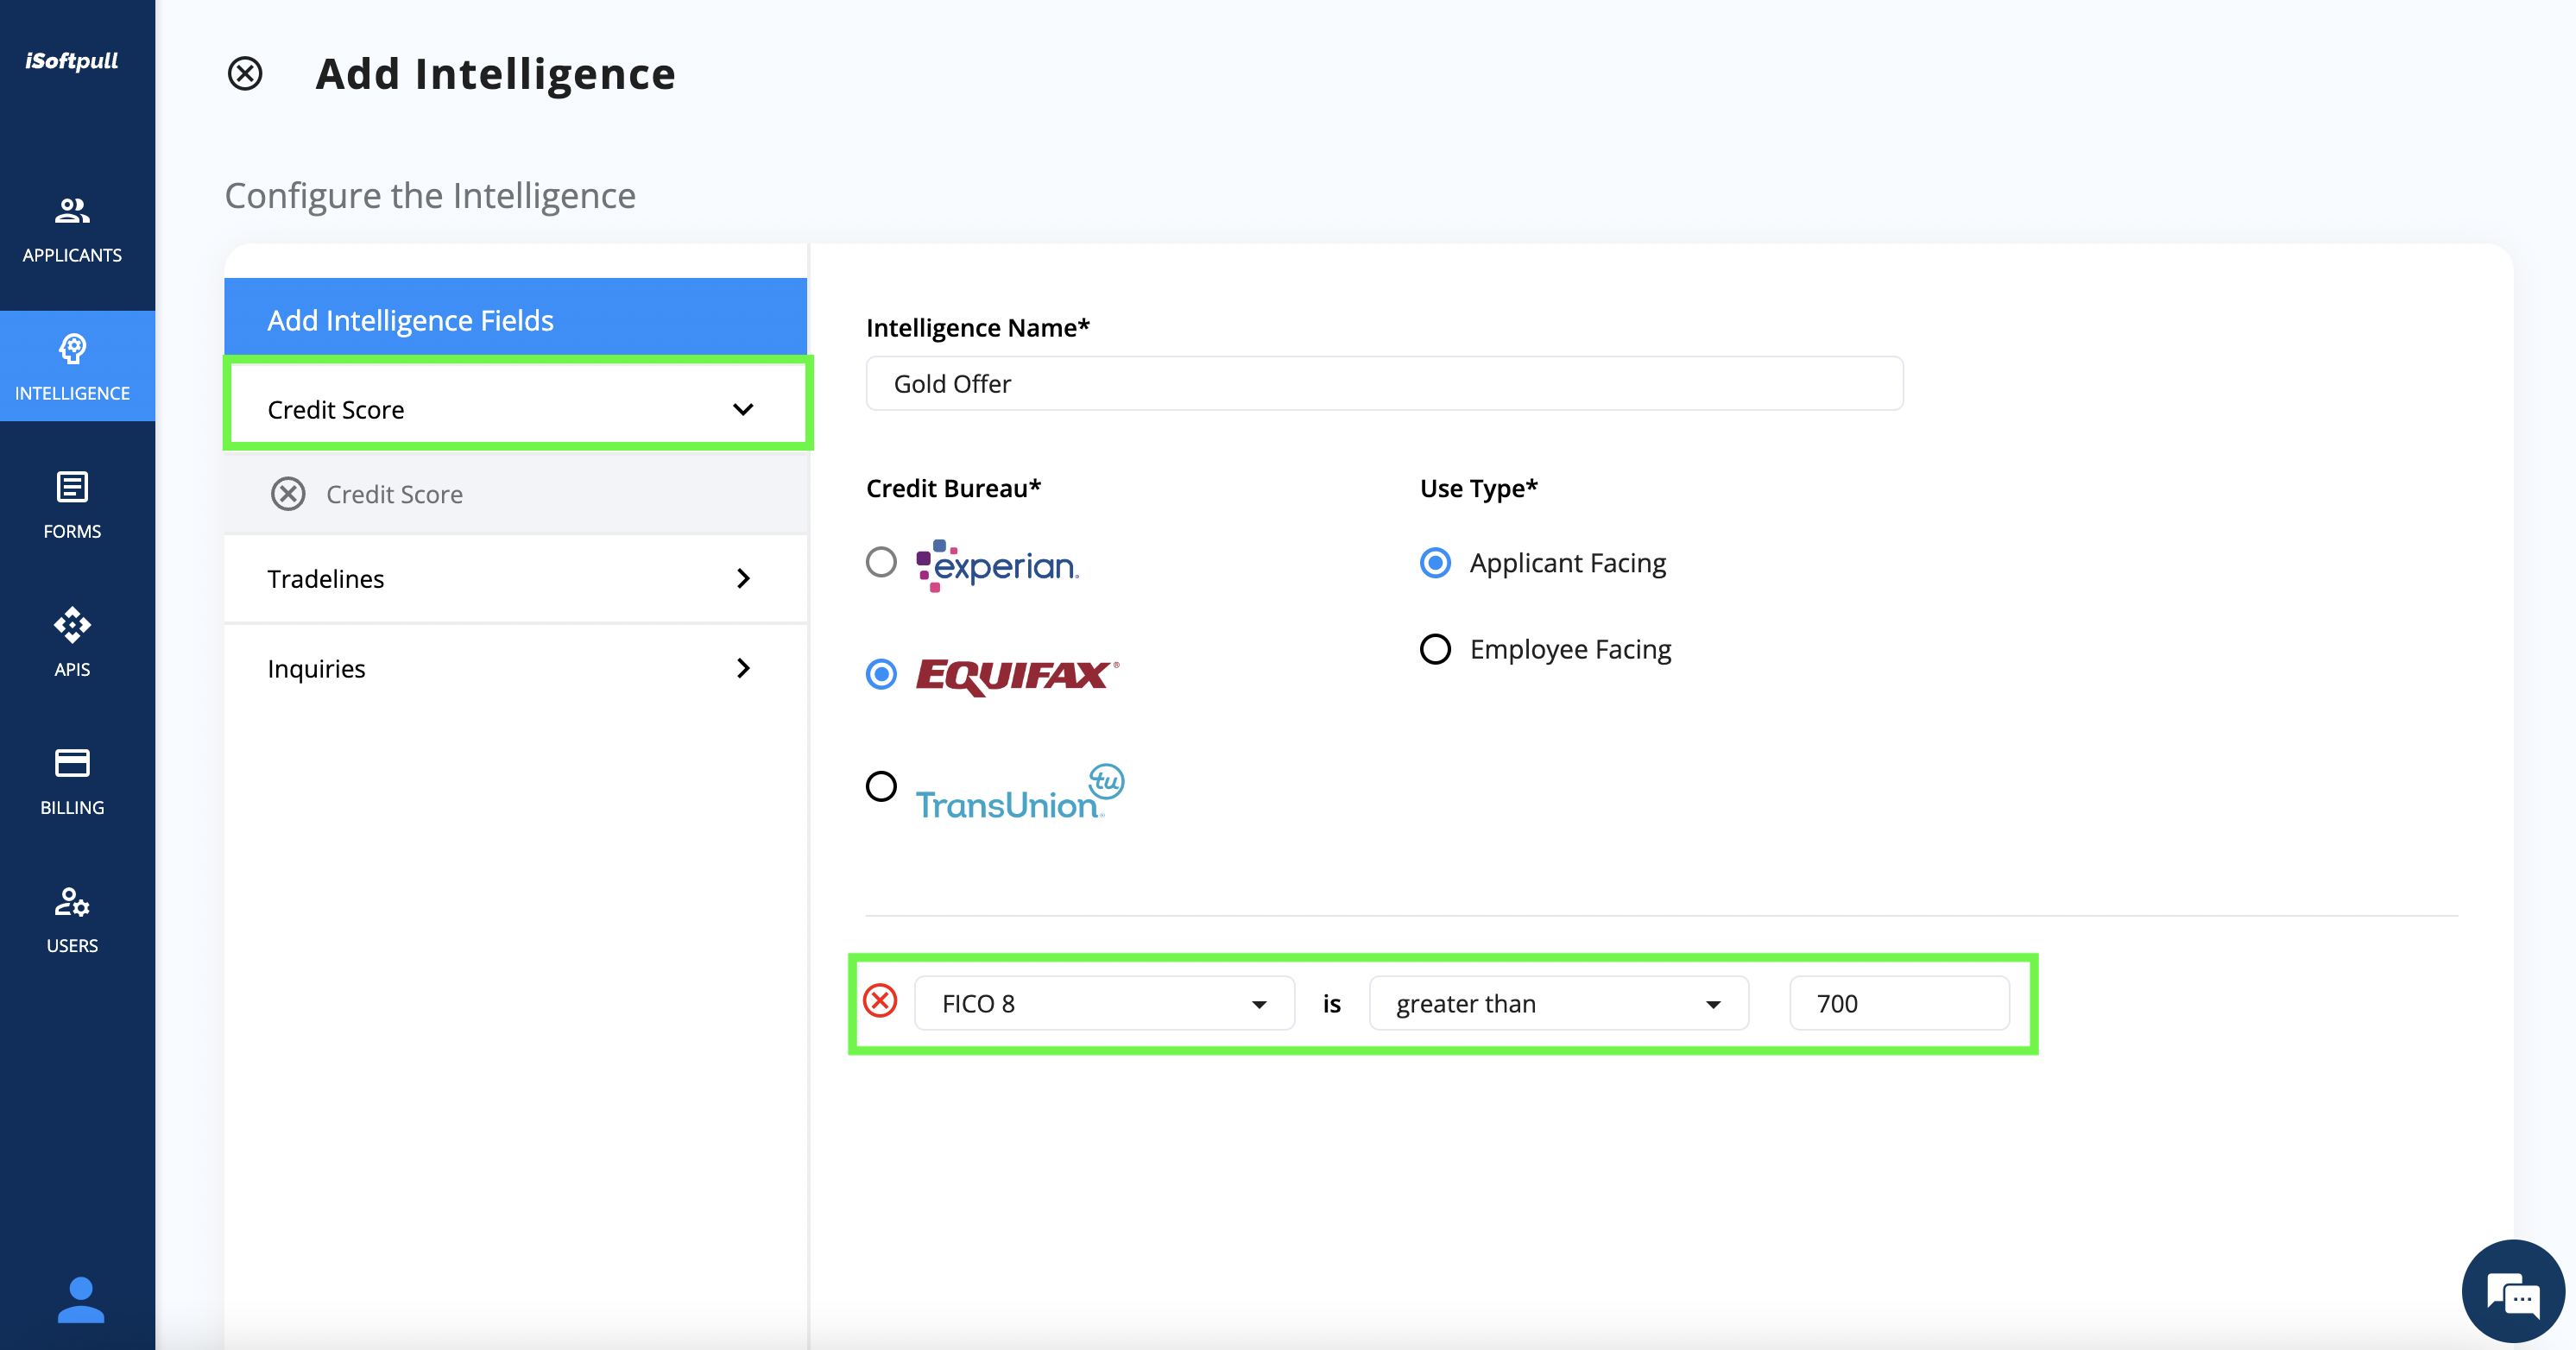Screen dimensions: 2576x1350
Task: Click the Applicant Facing label text
Action: 1567,563
